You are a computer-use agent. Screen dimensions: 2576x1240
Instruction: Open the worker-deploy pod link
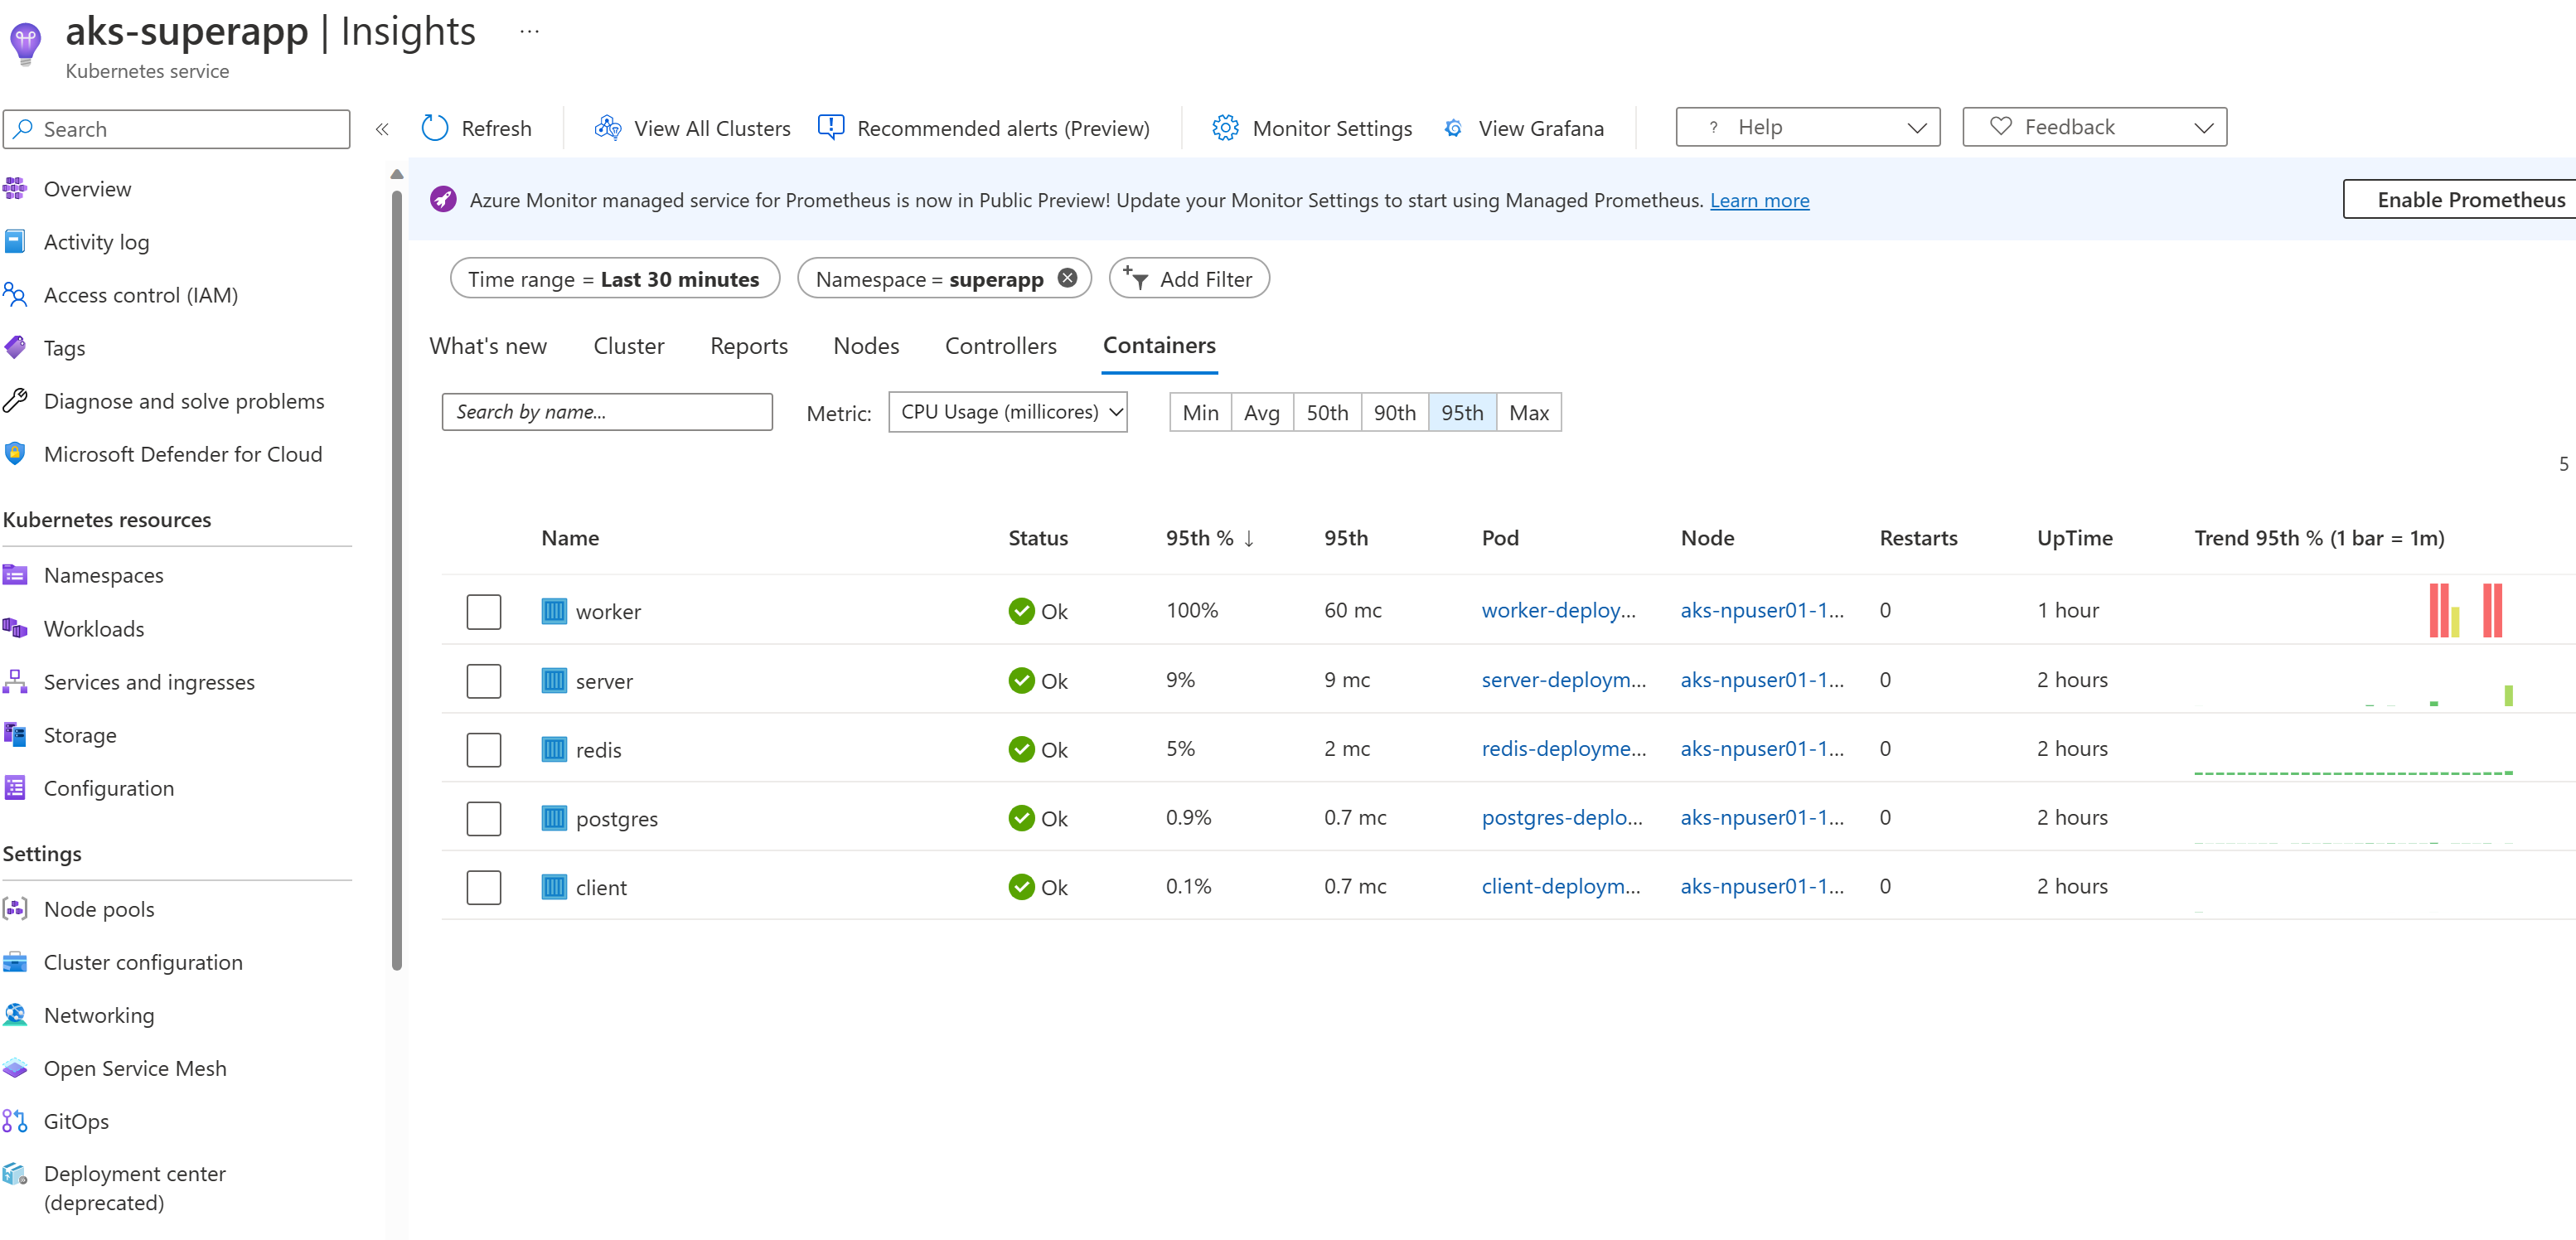click(x=1558, y=610)
